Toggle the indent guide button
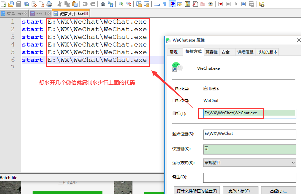 pyautogui.click(x=172, y=4)
